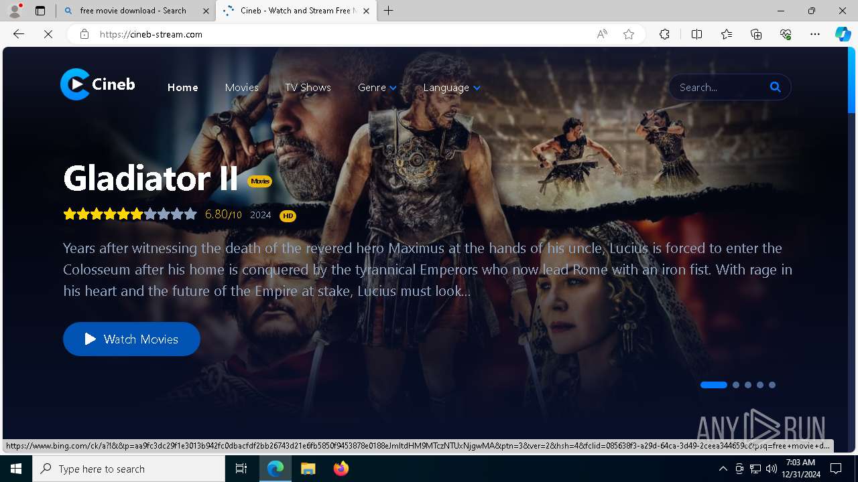
Task: View site information lock icon
Action: [x=84, y=34]
